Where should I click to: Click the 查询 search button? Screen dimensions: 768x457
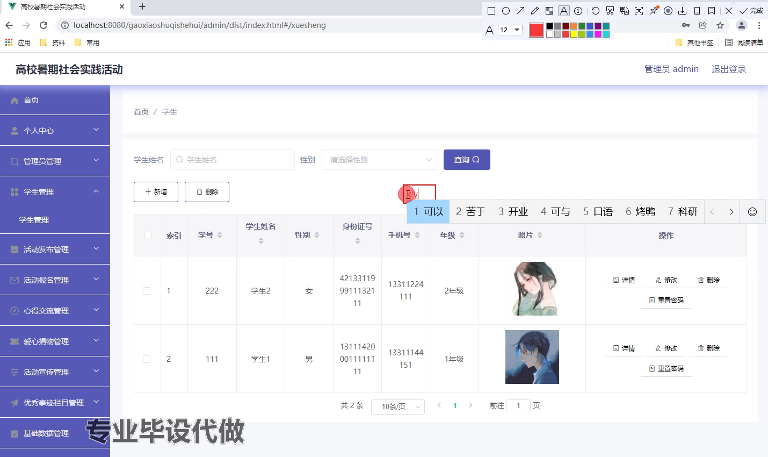coord(467,160)
